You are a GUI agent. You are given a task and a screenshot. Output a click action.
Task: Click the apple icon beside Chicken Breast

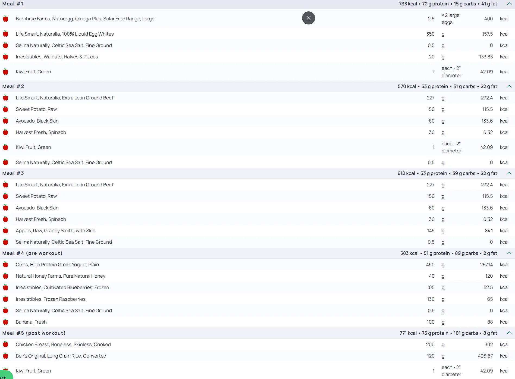5,344
